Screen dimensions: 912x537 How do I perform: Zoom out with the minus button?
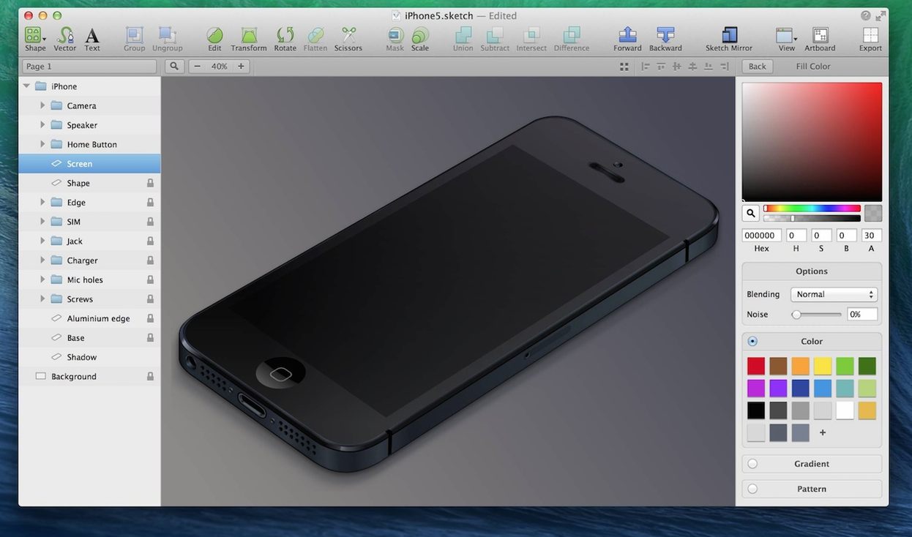click(197, 66)
